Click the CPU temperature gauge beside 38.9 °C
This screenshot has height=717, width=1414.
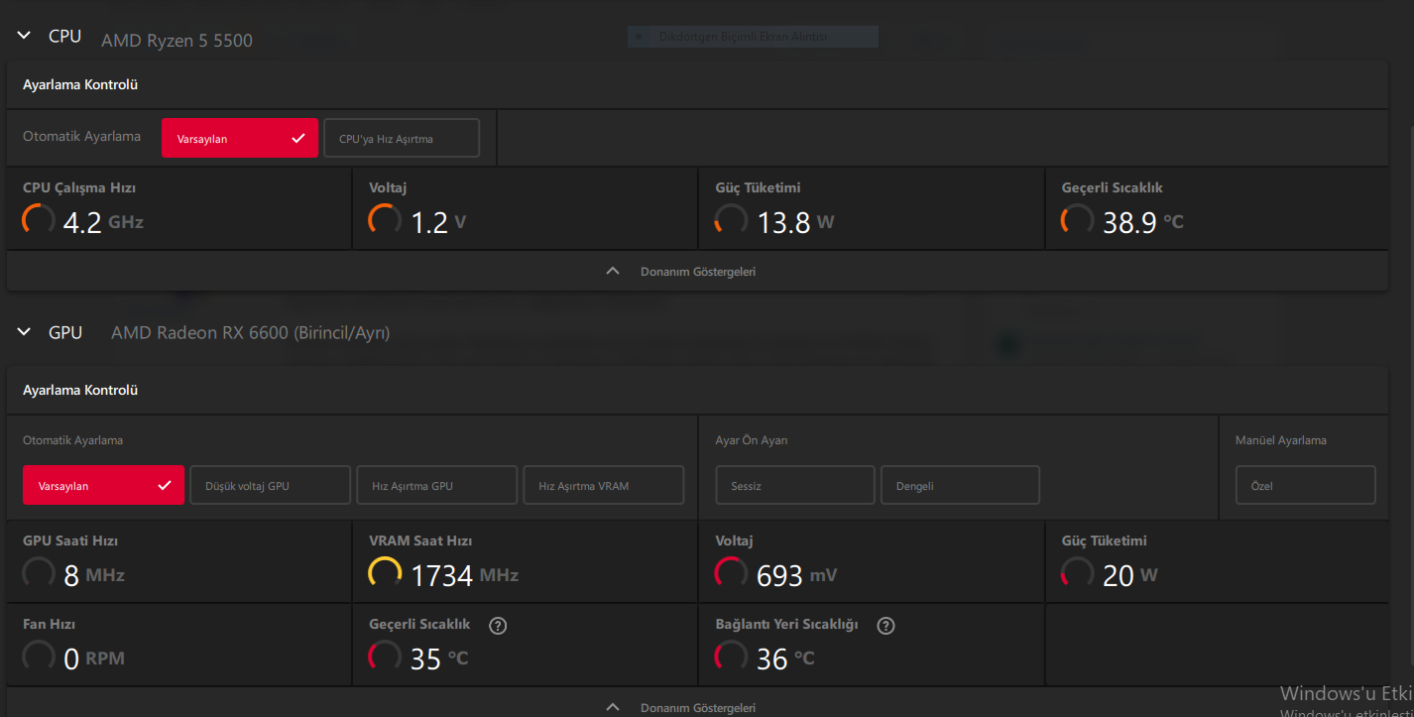coord(1078,220)
